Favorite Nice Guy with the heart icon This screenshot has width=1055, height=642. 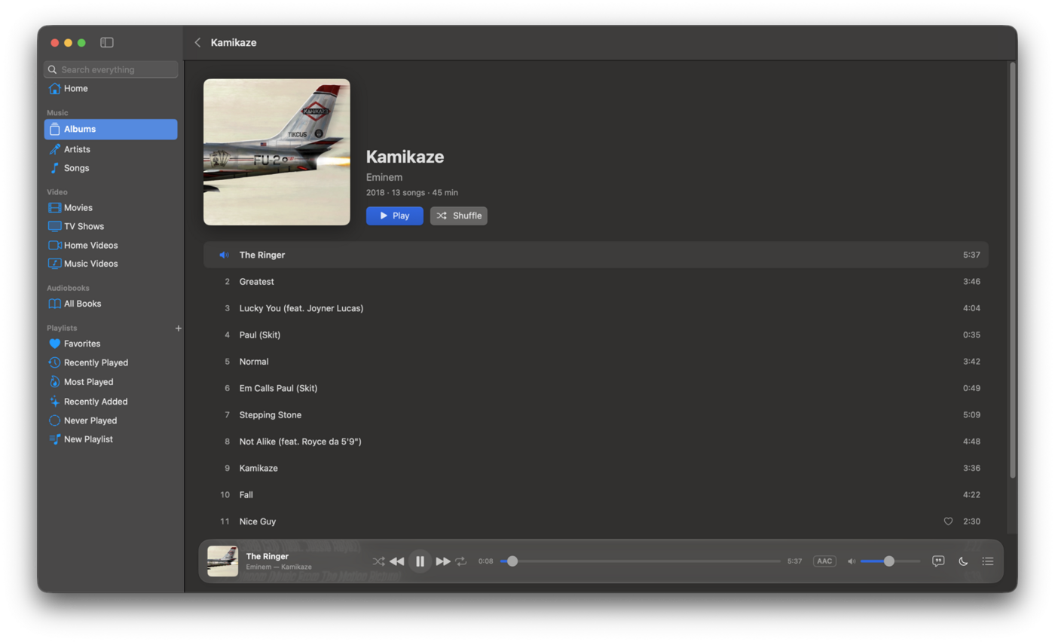tap(948, 521)
